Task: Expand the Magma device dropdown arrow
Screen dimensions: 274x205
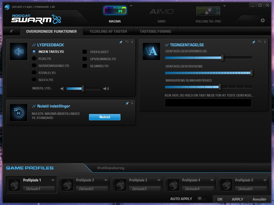Action: click(131, 6)
